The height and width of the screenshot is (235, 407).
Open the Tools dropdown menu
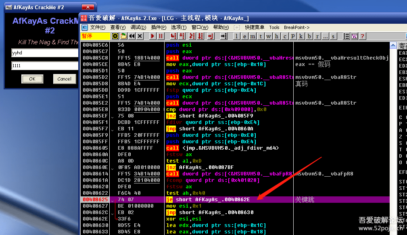[274, 27]
